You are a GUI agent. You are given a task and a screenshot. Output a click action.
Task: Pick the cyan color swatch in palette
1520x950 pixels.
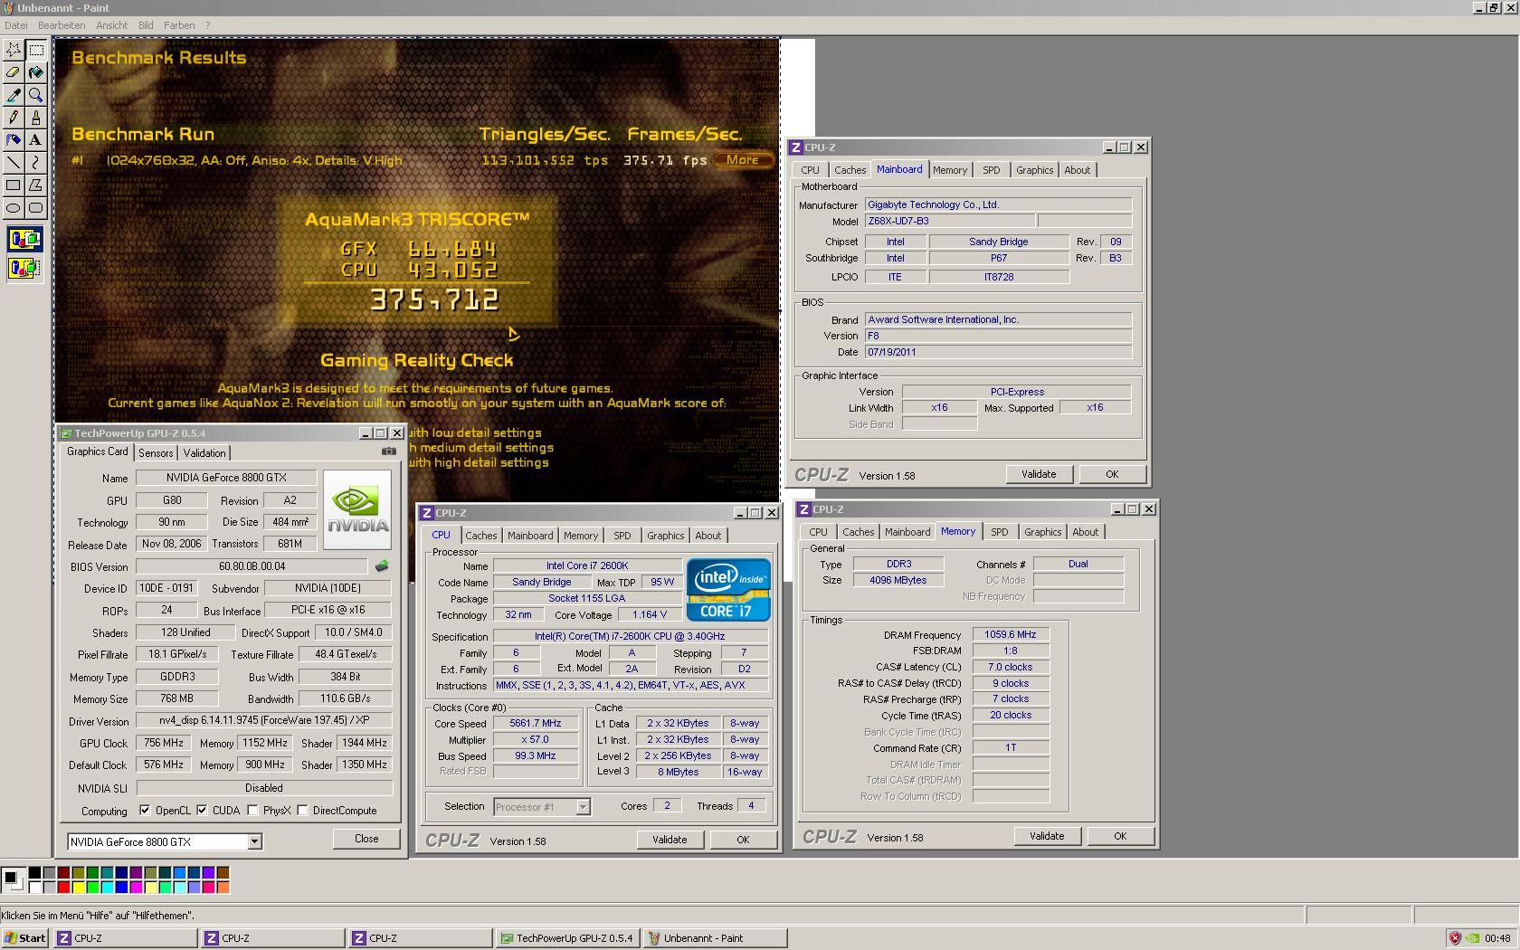tap(108, 888)
